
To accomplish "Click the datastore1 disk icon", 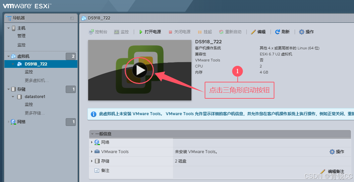I will coord(20,97).
